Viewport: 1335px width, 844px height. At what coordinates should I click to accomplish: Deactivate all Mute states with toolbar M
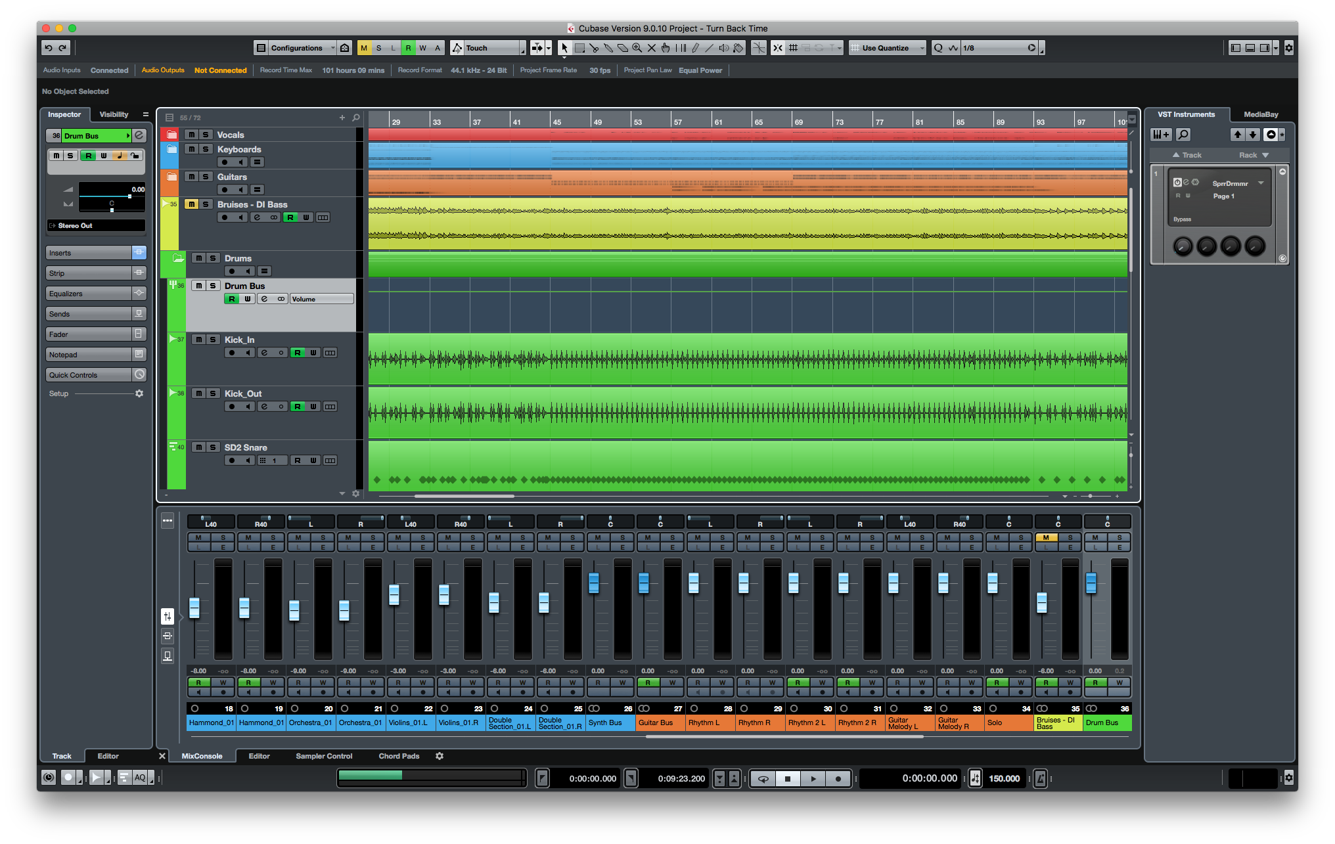click(364, 47)
